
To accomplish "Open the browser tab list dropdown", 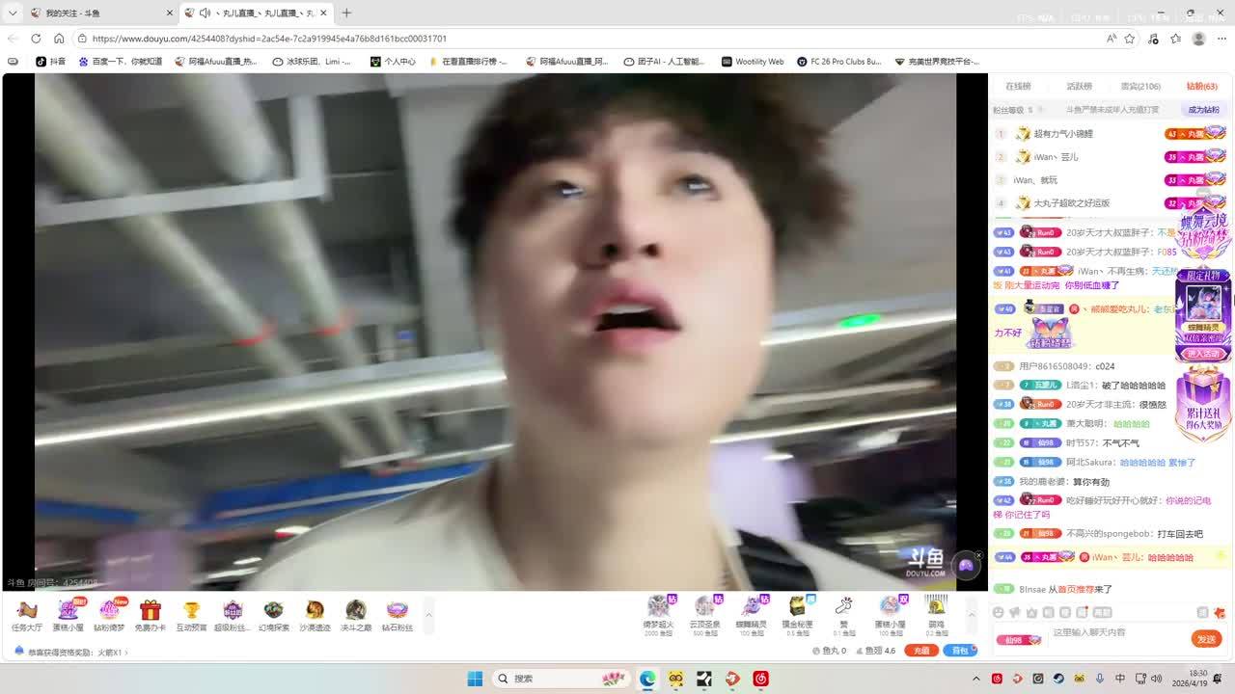I will (13, 13).
